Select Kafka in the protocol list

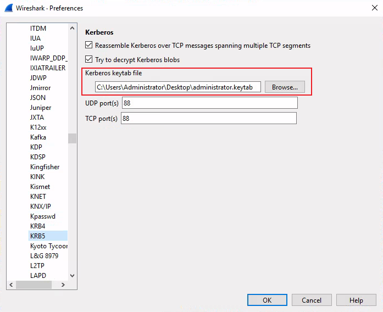(38, 137)
